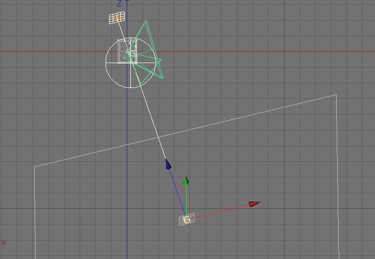
Task: Select the small box object inside the circle
Action: (128, 51)
